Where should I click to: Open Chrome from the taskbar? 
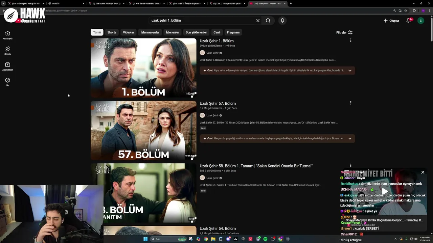click(206, 239)
